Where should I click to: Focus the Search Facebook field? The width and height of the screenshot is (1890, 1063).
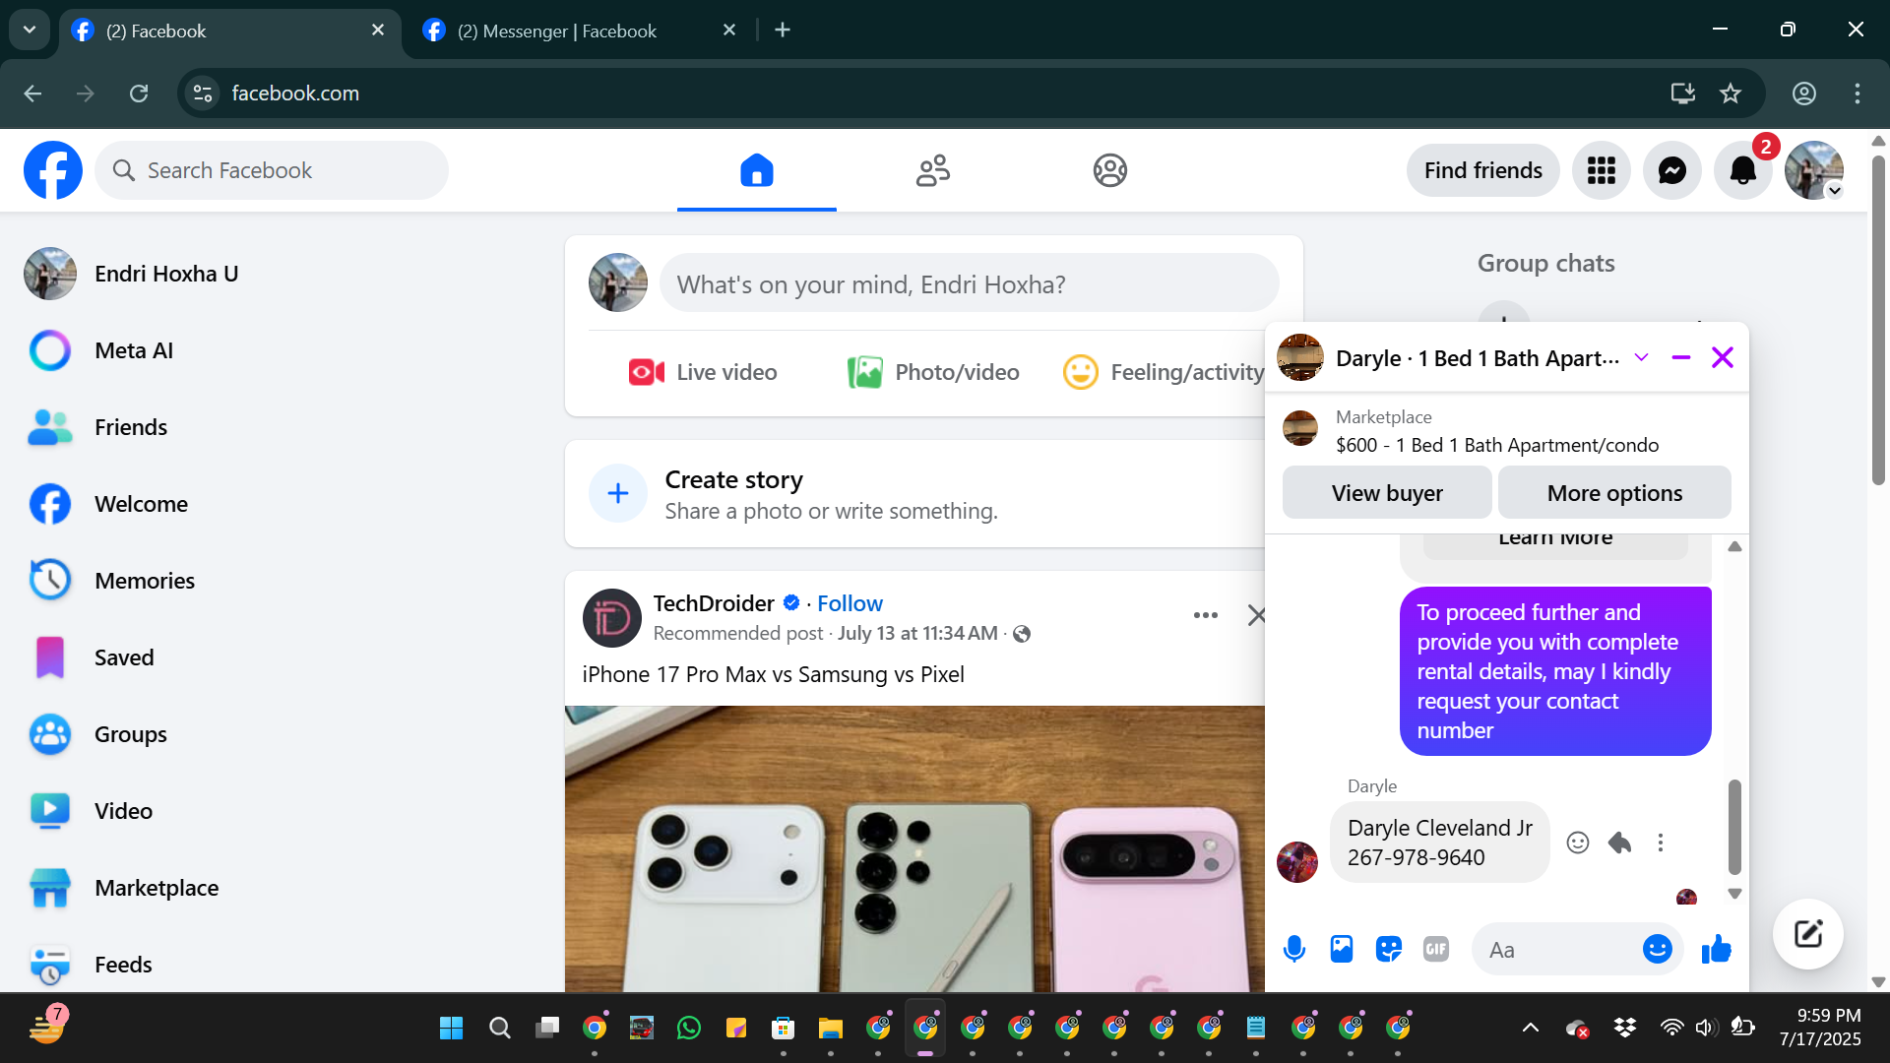click(x=272, y=170)
